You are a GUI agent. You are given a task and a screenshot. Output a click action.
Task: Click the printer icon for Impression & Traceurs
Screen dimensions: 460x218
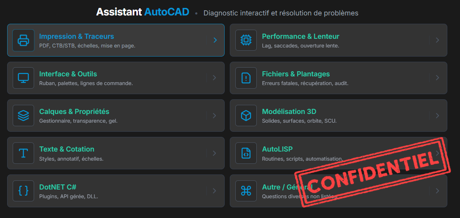click(23, 40)
